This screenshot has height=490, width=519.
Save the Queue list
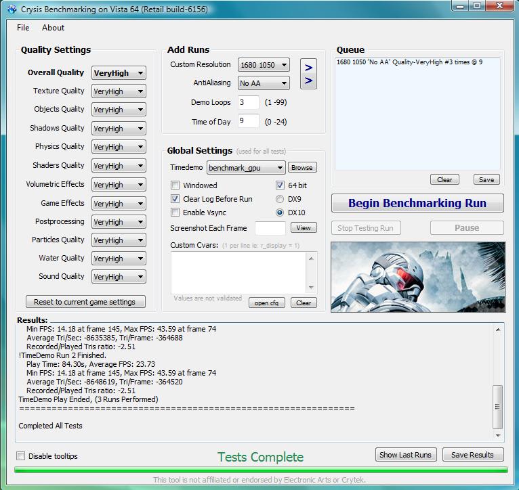[x=486, y=179]
